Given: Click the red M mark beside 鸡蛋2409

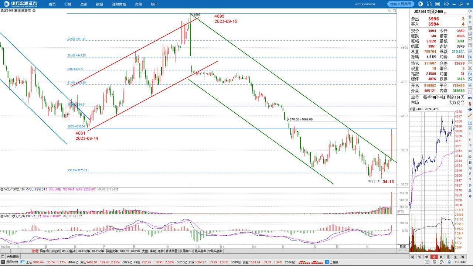Looking at the screenshot, I should (x=445, y=13).
